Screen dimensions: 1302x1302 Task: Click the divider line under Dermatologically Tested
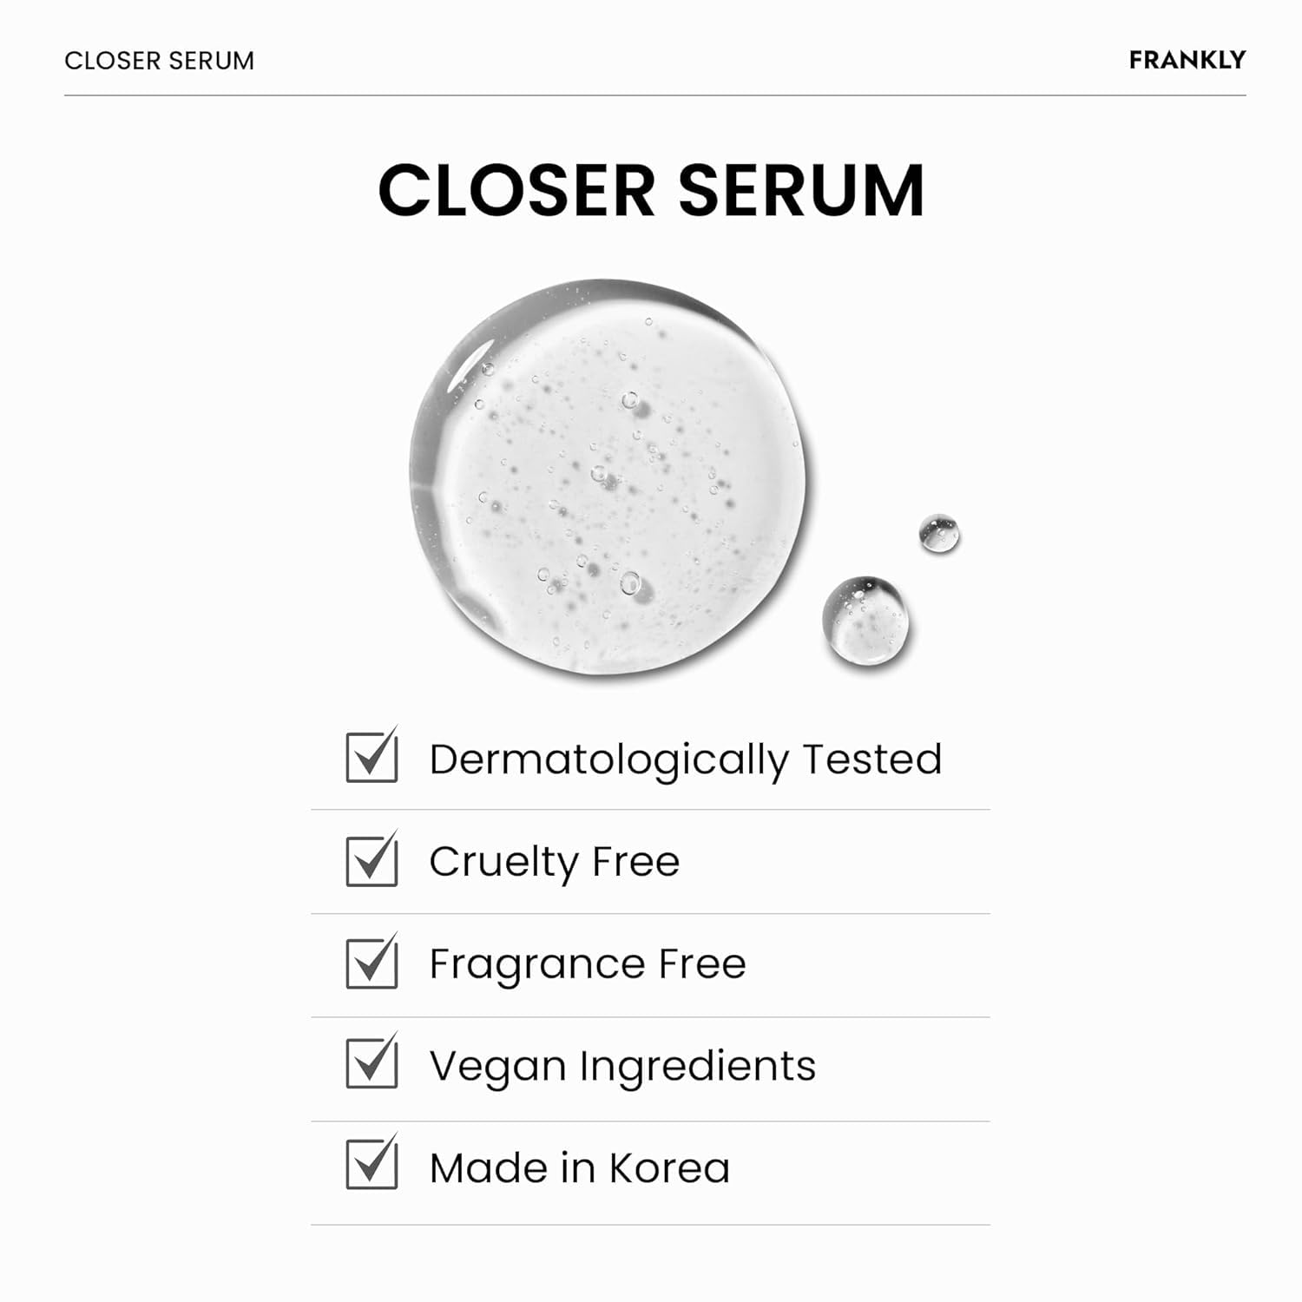pyautogui.click(x=650, y=810)
